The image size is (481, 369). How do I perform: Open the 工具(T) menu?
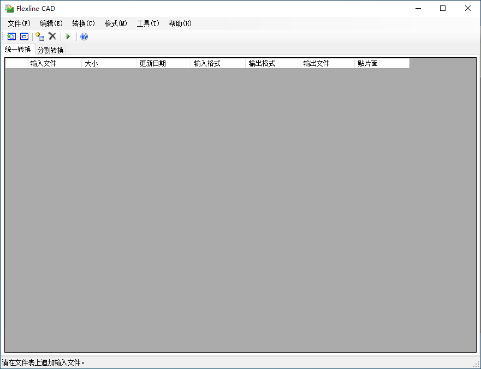(148, 23)
